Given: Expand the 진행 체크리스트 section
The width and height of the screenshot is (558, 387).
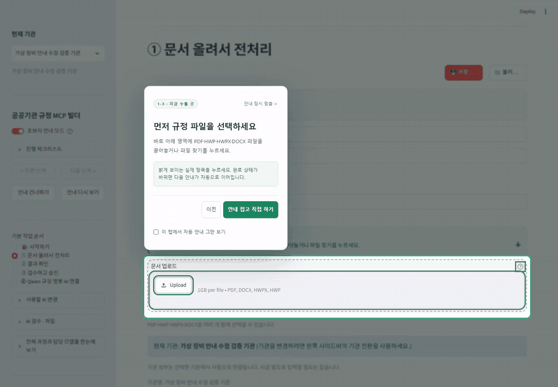Looking at the screenshot, I should [58, 149].
